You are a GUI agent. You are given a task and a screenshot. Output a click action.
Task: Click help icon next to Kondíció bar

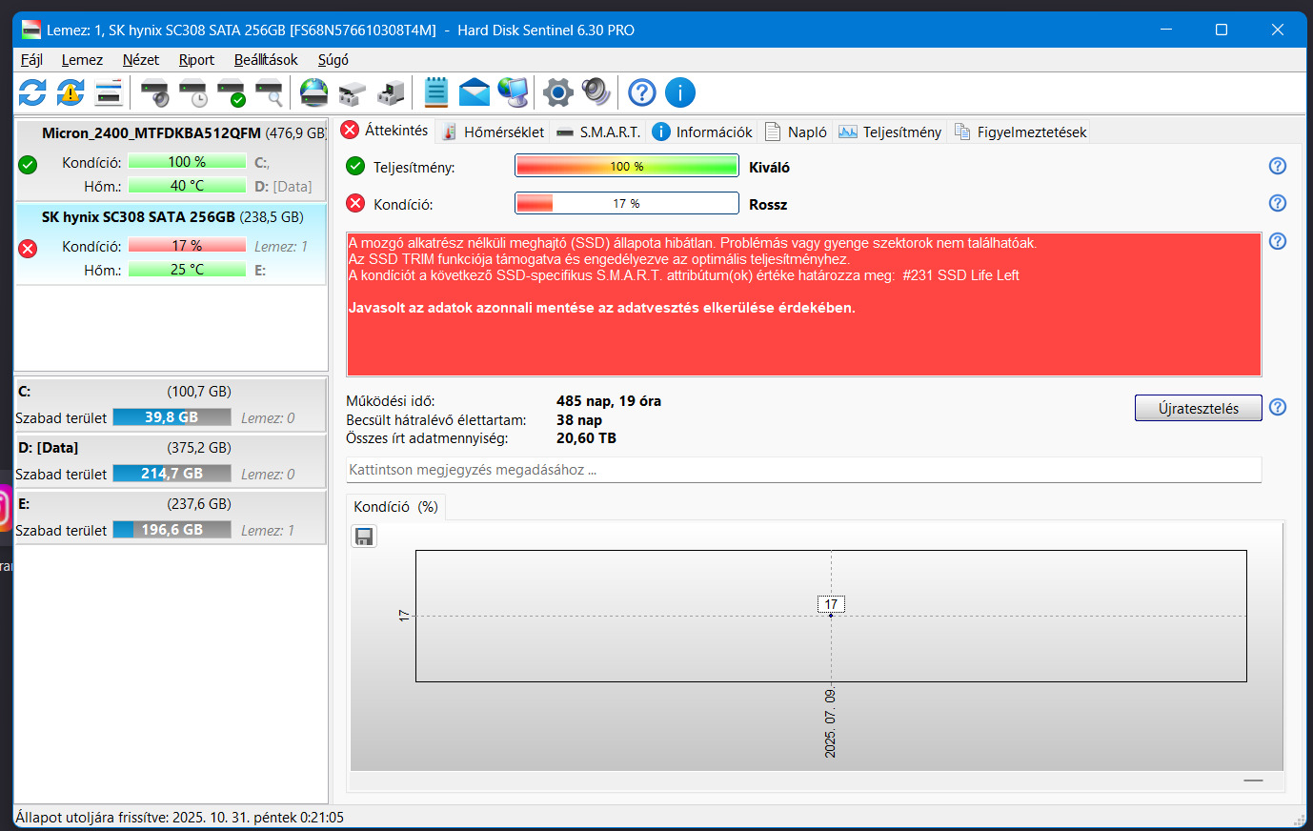pyautogui.click(x=1278, y=203)
